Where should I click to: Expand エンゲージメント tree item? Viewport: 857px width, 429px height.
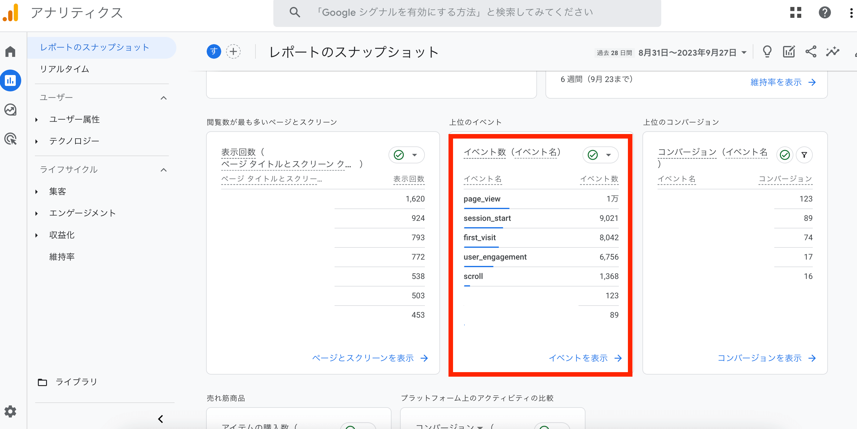[37, 214]
